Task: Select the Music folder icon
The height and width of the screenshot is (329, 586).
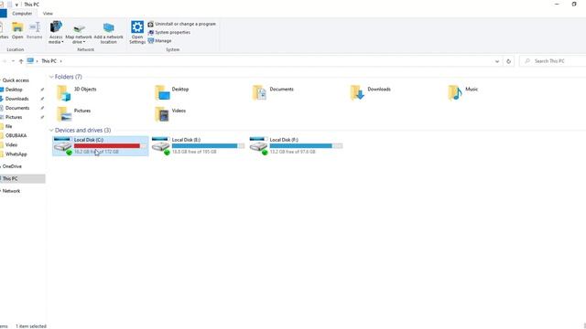Action: pyautogui.click(x=455, y=93)
